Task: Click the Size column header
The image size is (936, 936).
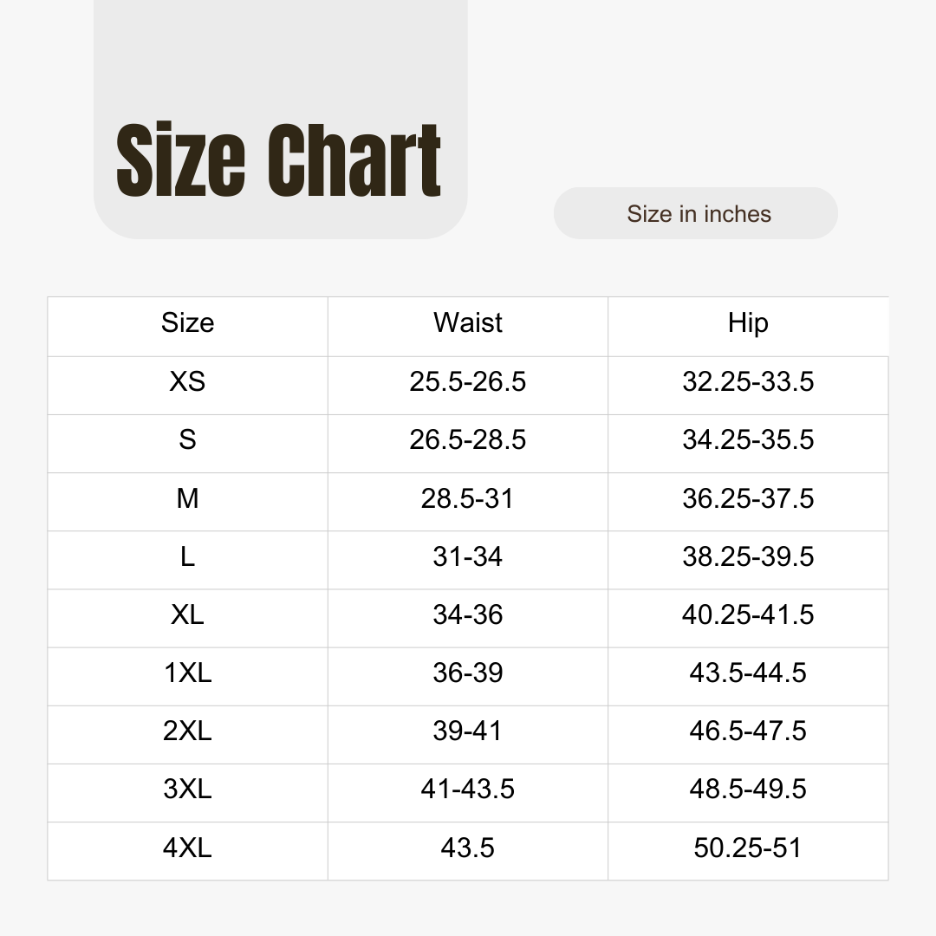Action: (x=187, y=323)
